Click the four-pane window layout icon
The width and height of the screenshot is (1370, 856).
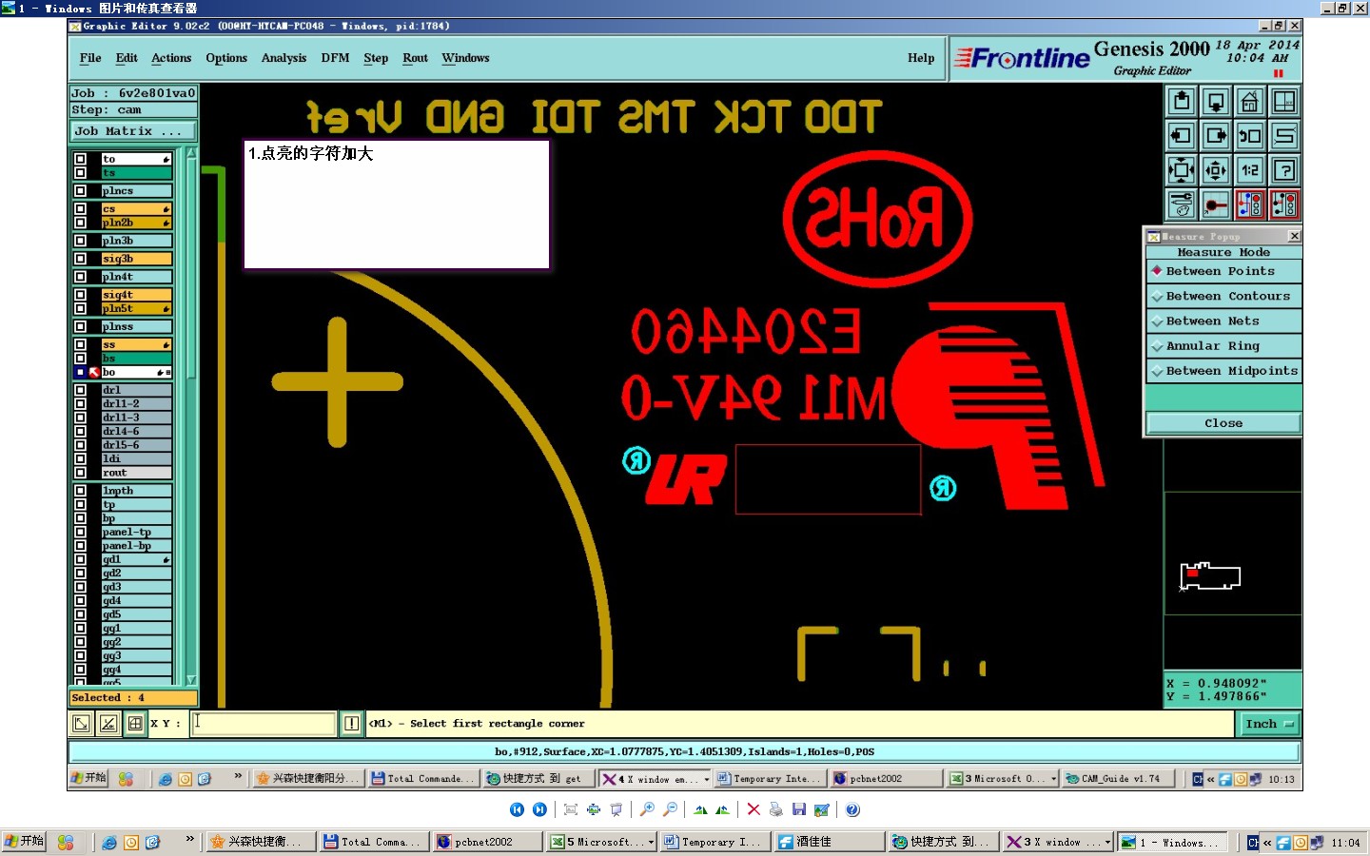(1284, 102)
